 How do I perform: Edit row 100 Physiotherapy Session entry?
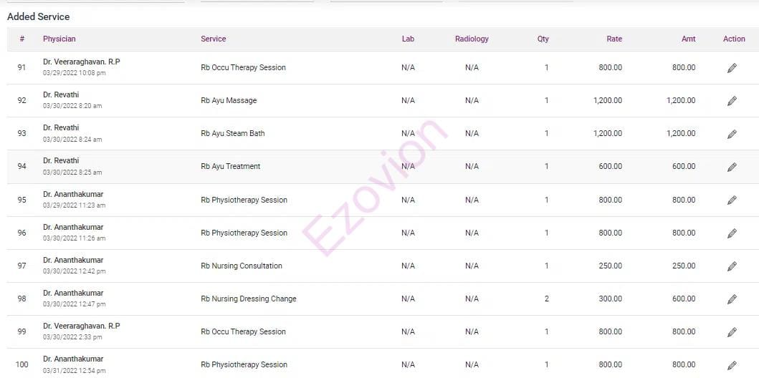pyautogui.click(x=732, y=365)
